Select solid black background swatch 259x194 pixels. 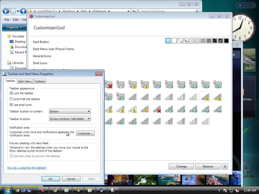[x=226, y=41]
